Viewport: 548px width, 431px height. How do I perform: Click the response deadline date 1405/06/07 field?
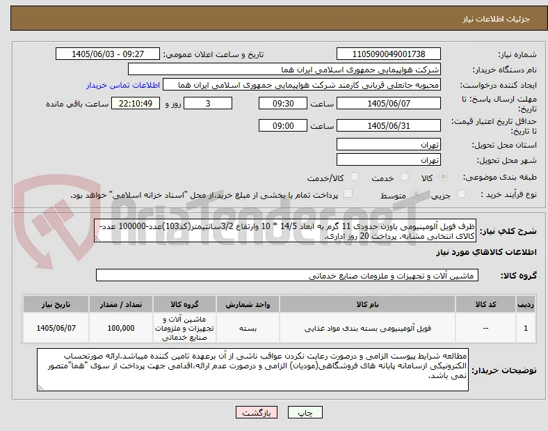click(389, 103)
